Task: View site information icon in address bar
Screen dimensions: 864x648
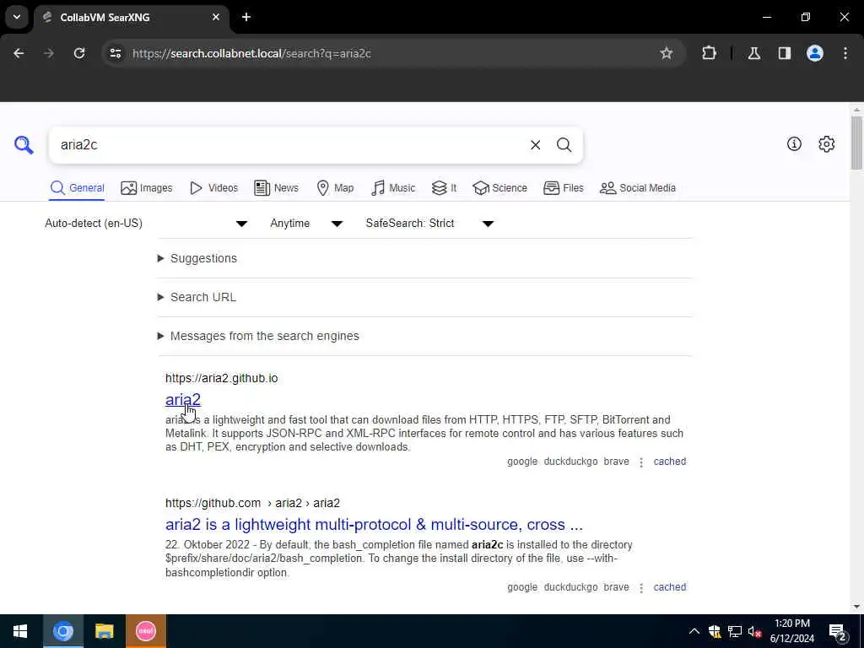Action: (116, 53)
